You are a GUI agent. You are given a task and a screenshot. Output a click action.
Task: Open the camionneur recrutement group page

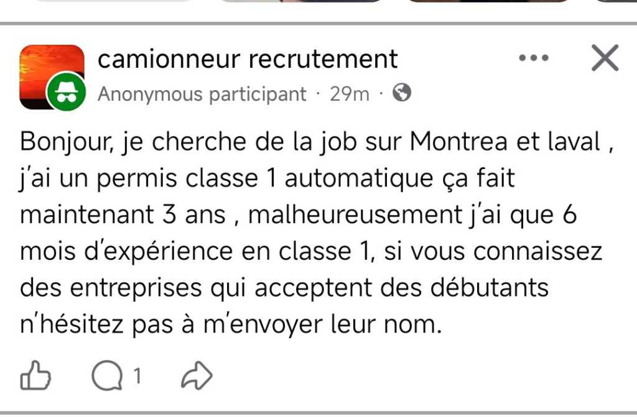pyautogui.click(x=248, y=59)
